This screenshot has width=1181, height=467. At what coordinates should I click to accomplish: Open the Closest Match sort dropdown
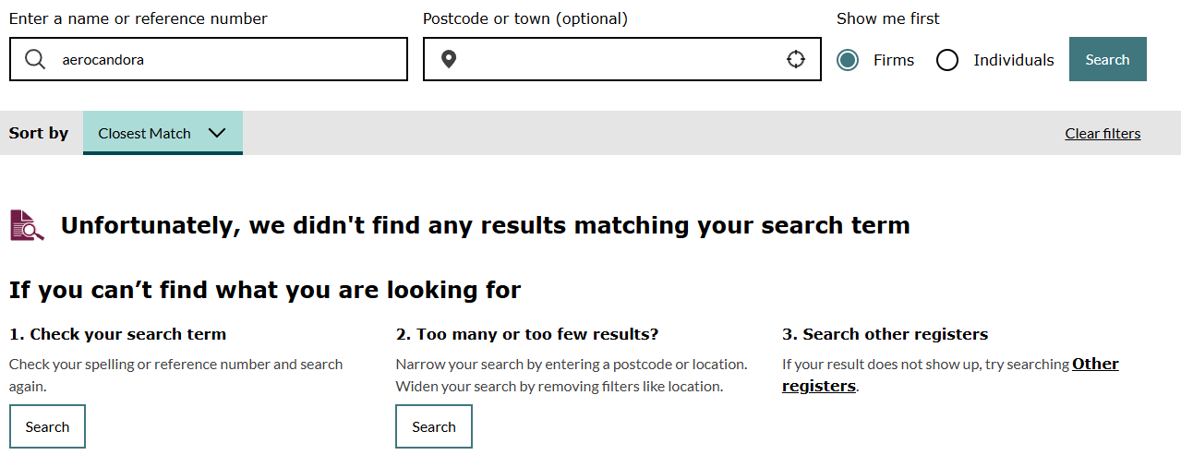(145, 133)
